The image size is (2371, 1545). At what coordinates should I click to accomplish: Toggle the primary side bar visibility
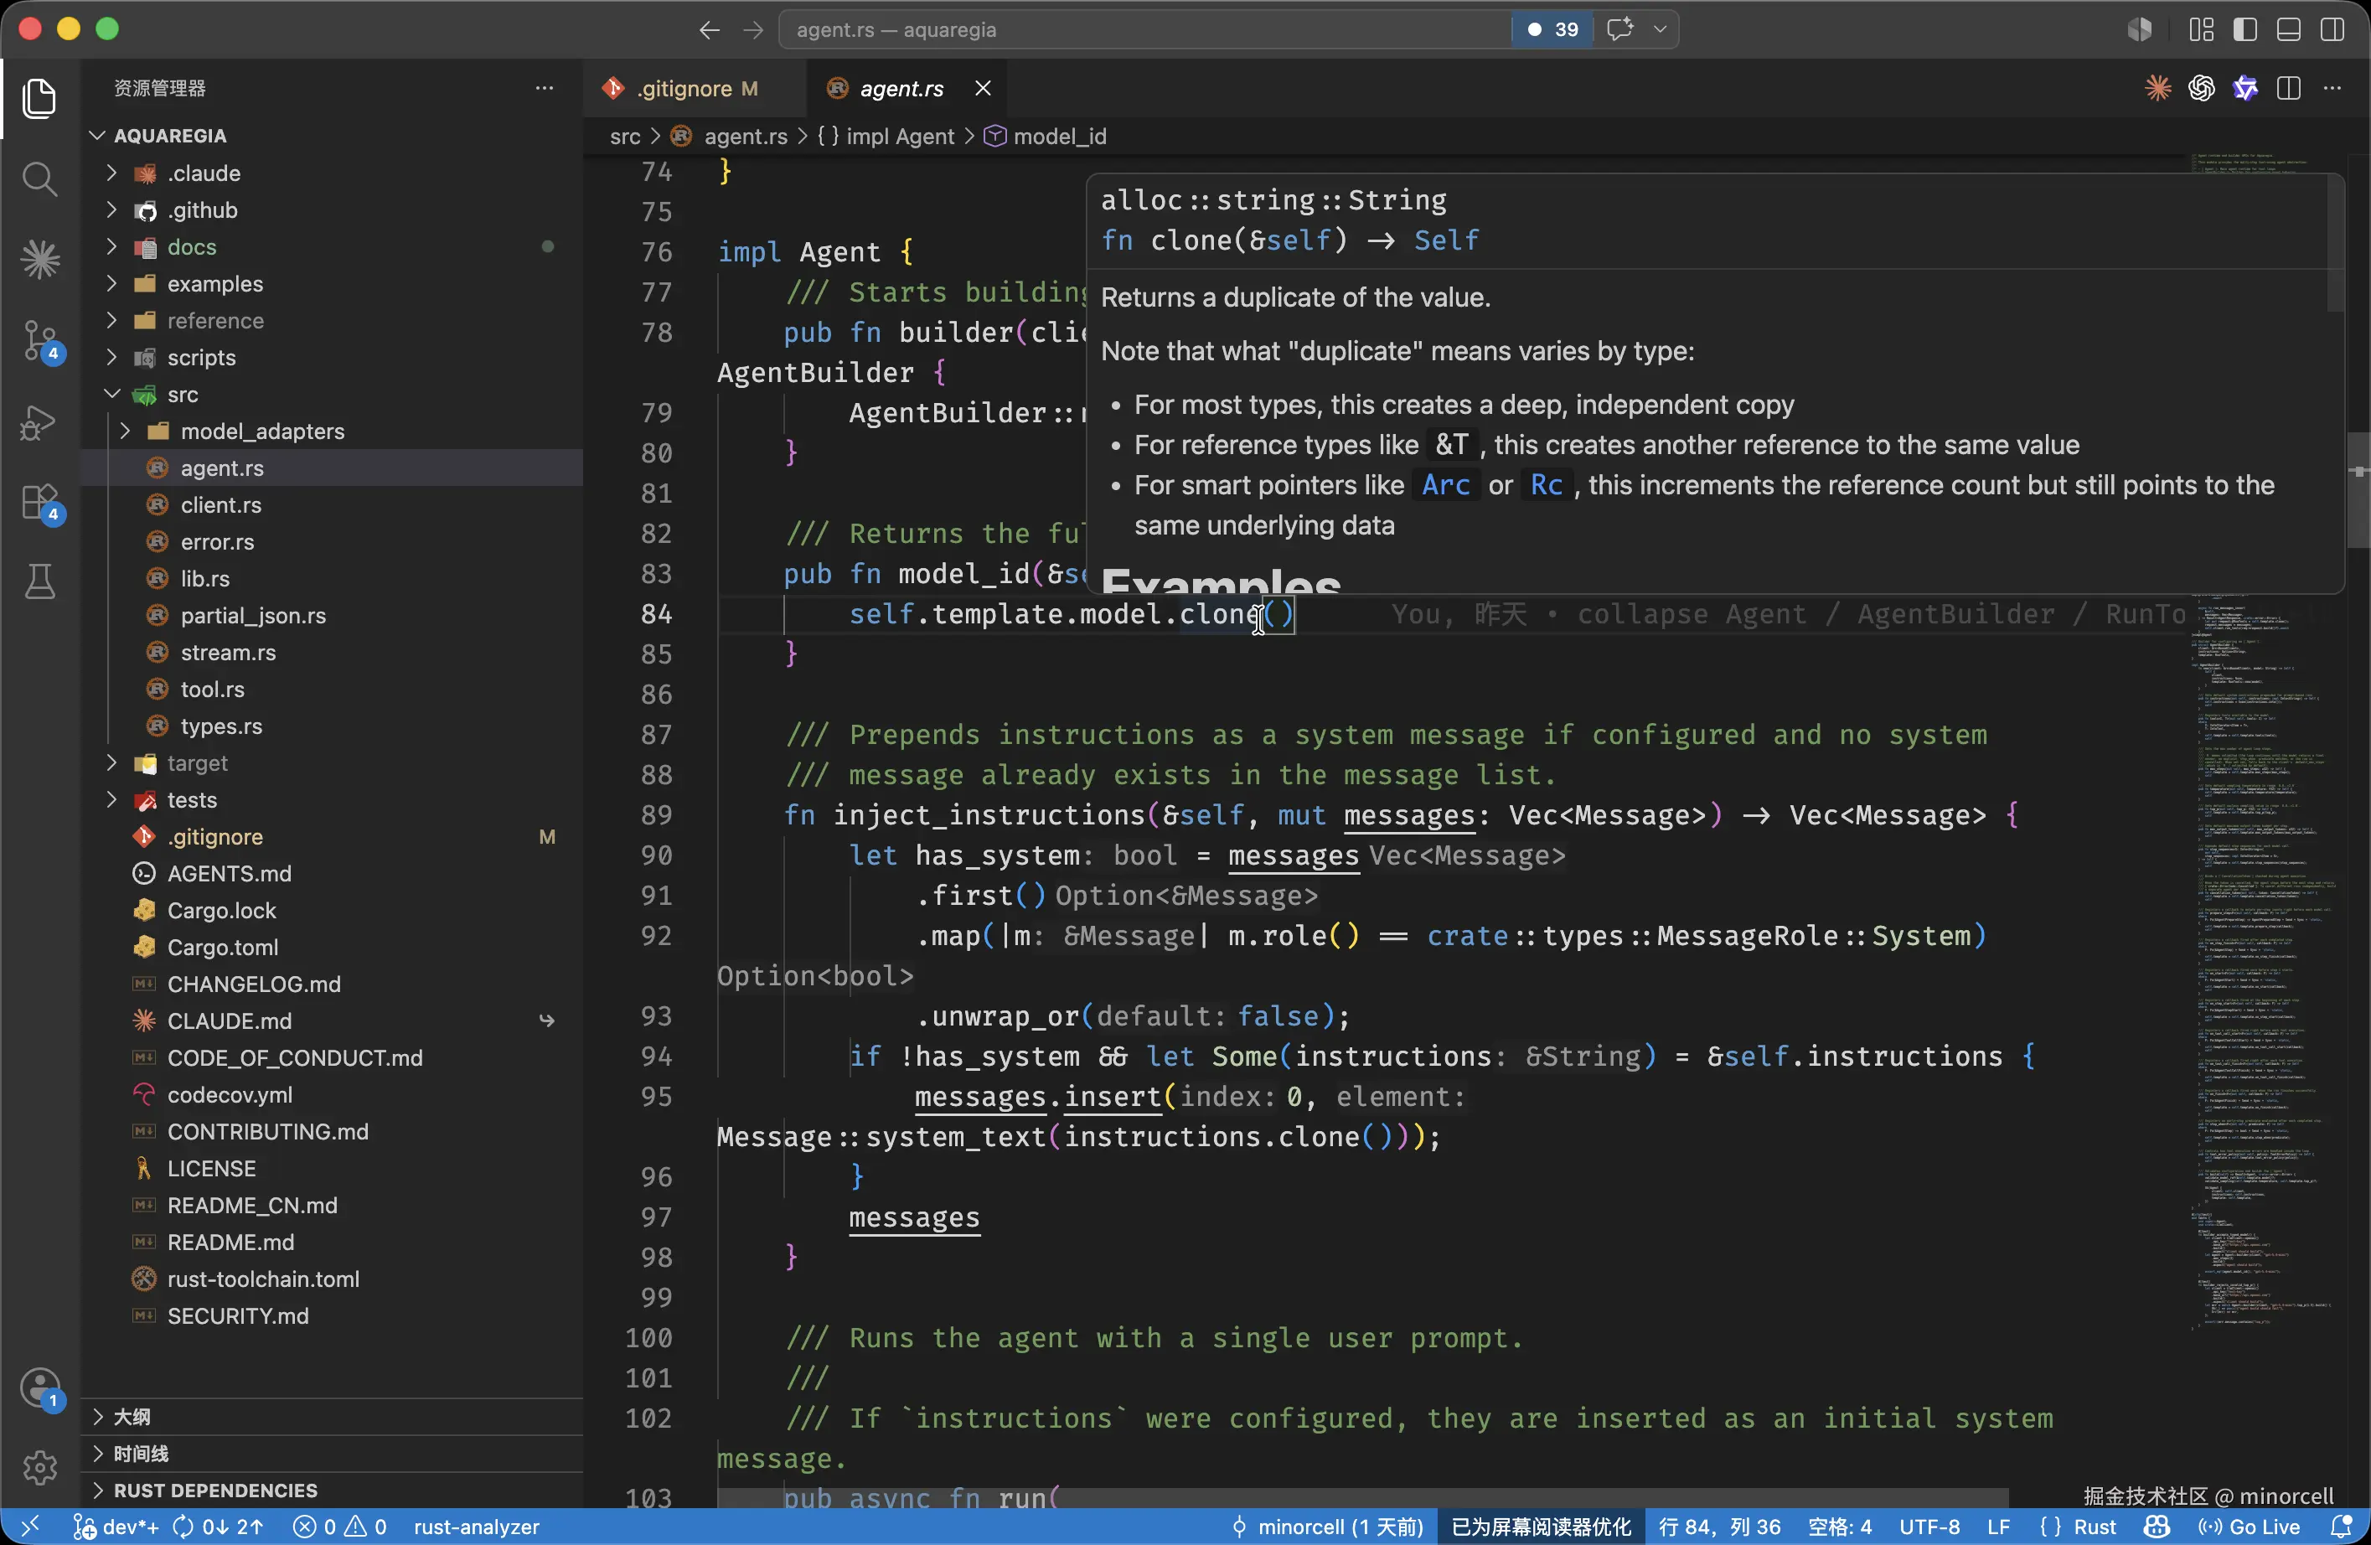(2245, 30)
